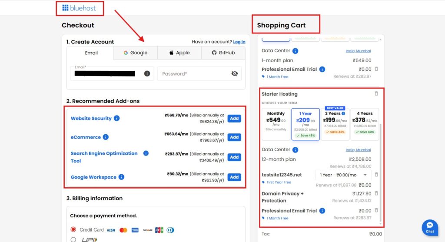Image resolution: width=445 pixels, height=242 pixels.
Task: Click the eCommerce title link
Action: pyautogui.click(x=86, y=137)
